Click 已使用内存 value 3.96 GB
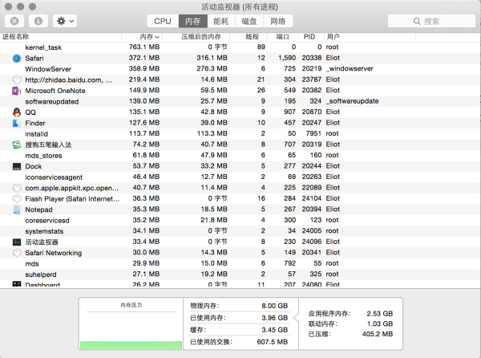Screen dimensions: 481x358 [274, 318]
